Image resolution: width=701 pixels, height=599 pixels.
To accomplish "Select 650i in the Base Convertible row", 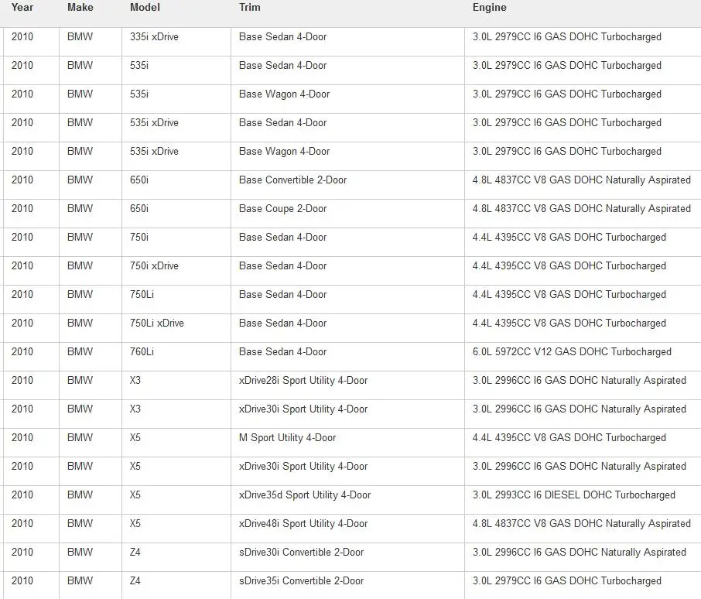I will tap(139, 180).
